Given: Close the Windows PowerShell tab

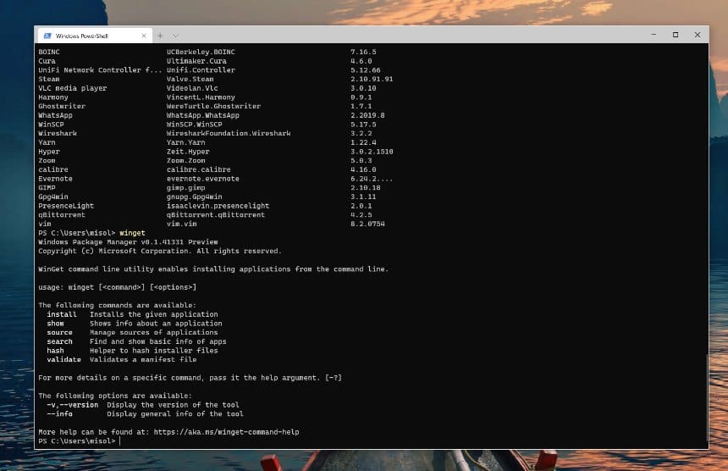Looking at the screenshot, I should point(144,36).
